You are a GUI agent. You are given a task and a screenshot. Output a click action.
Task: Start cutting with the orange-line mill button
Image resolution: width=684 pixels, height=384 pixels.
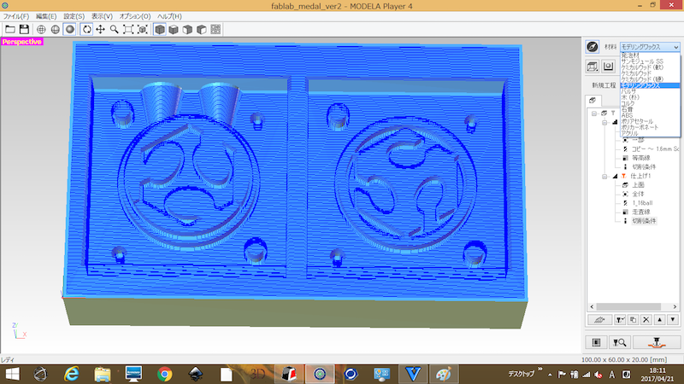[657, 342]
